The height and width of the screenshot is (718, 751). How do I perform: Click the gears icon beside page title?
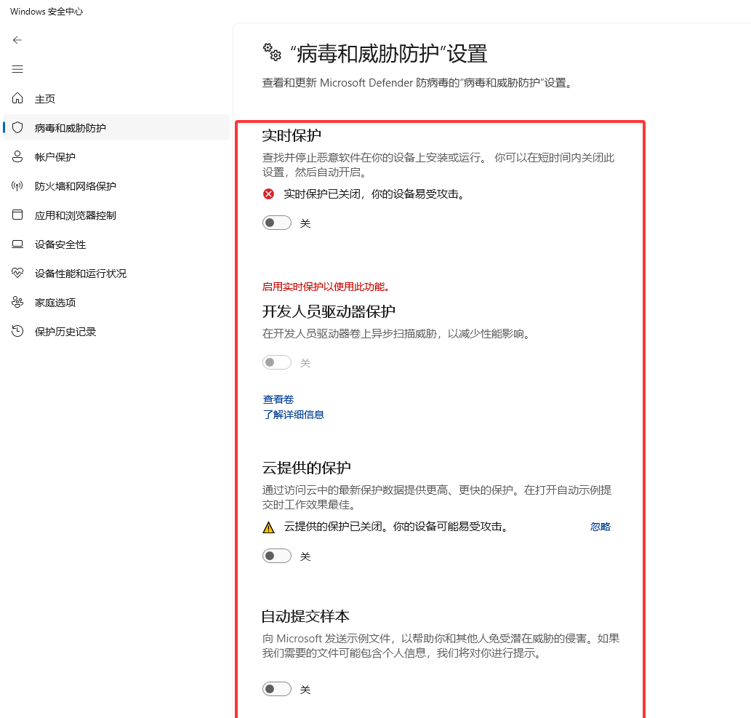pos(272,52)
